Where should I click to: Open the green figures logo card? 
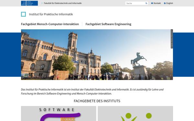point(135,114)
